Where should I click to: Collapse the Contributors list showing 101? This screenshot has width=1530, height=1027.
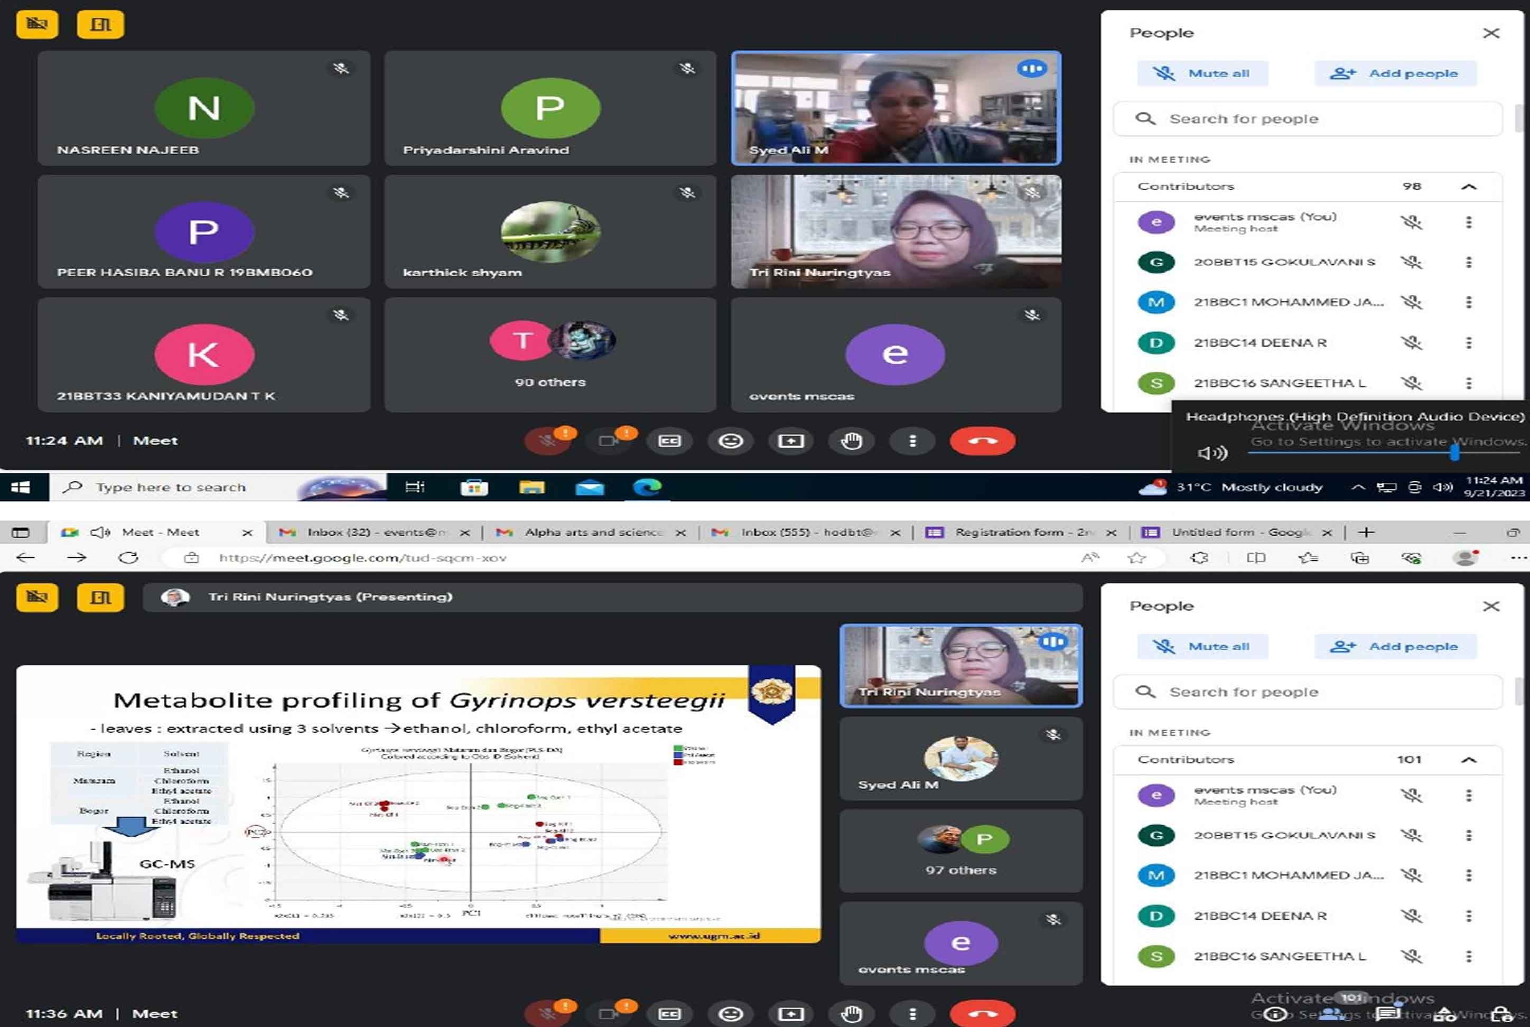pyautogui.click(x=1468, y=760)
